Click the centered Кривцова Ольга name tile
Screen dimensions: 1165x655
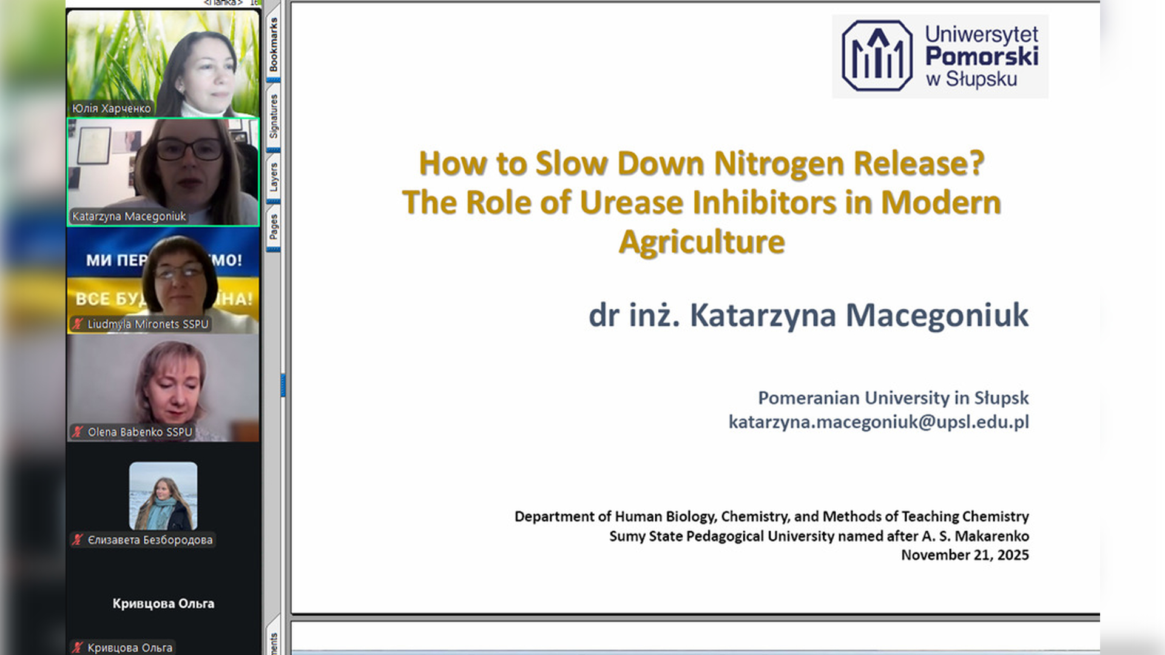163,603
